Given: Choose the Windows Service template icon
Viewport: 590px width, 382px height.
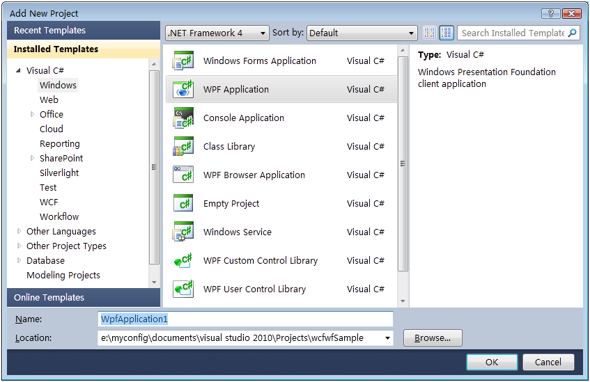Looking at the screenshot, I should 183,232.
